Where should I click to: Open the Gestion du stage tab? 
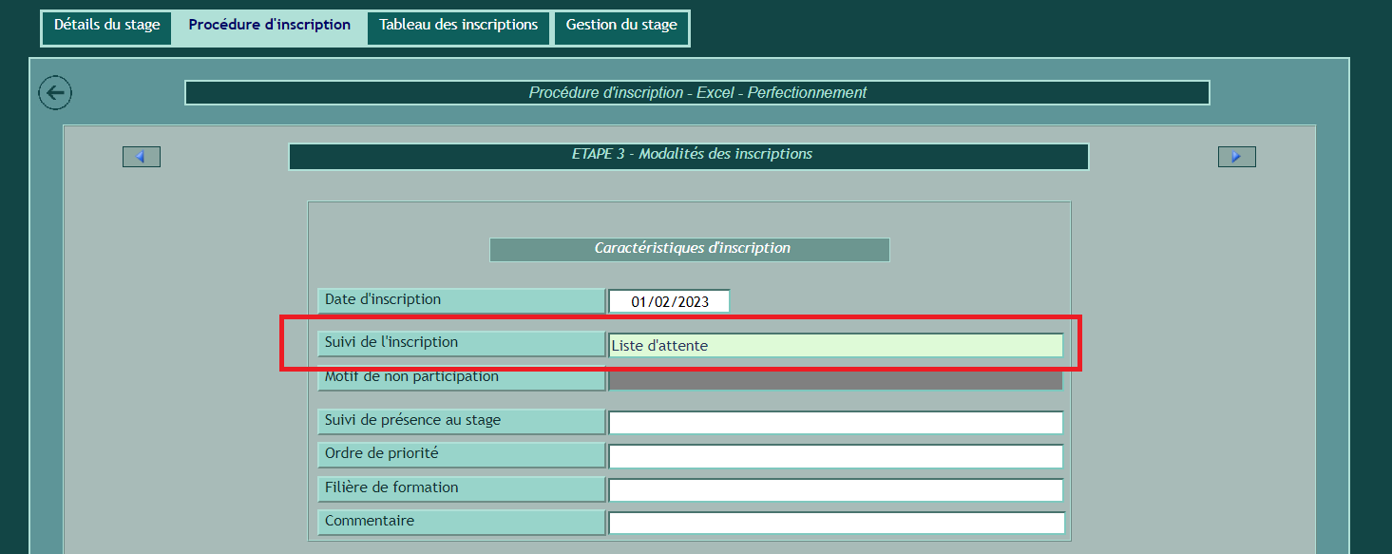coord(621,26)
